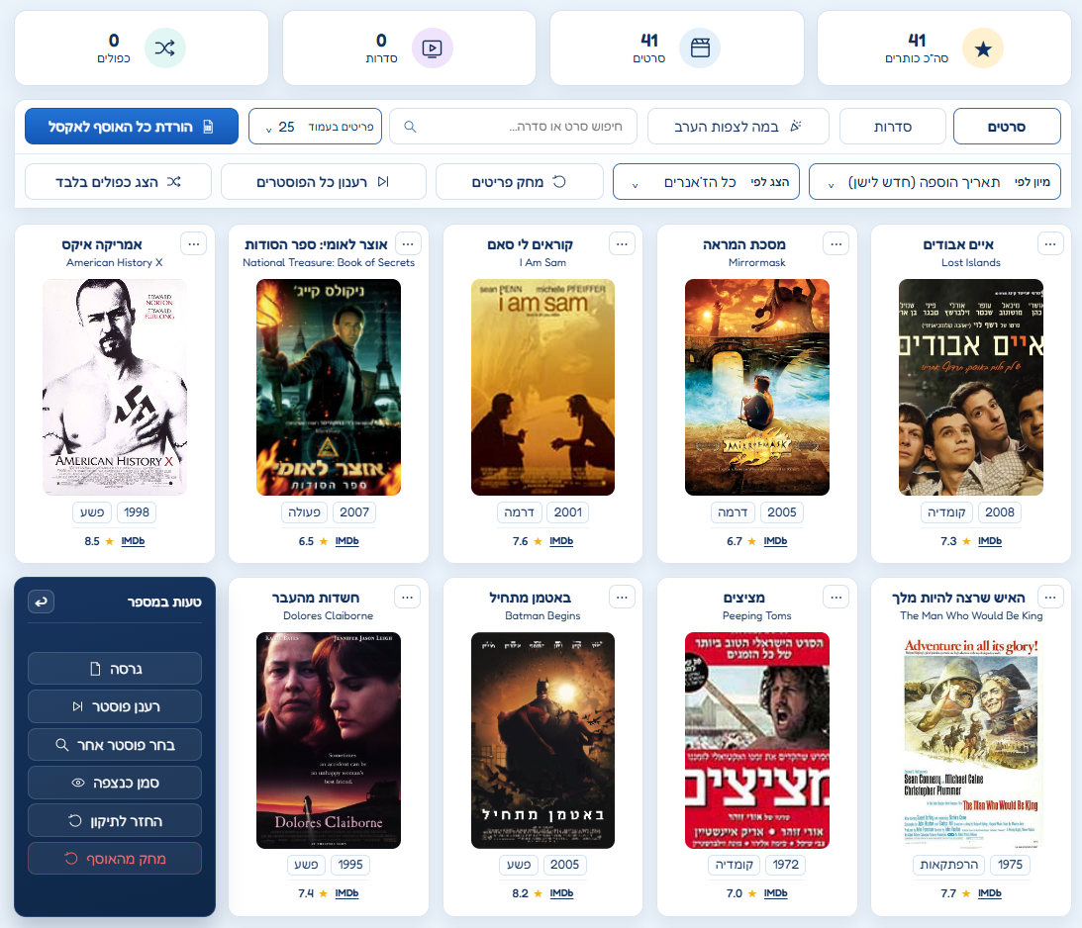This screenshot has height=928, width=1082.
Task: Open IMDb link for The Man Who Would Be King
Action: [x=989, y=893]
